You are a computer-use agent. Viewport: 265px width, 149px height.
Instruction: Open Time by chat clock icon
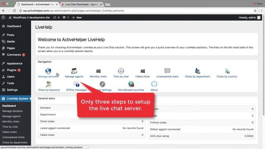[121, 71]
